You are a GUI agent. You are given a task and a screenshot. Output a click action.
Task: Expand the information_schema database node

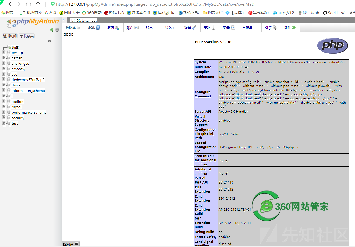pos(4,90)
